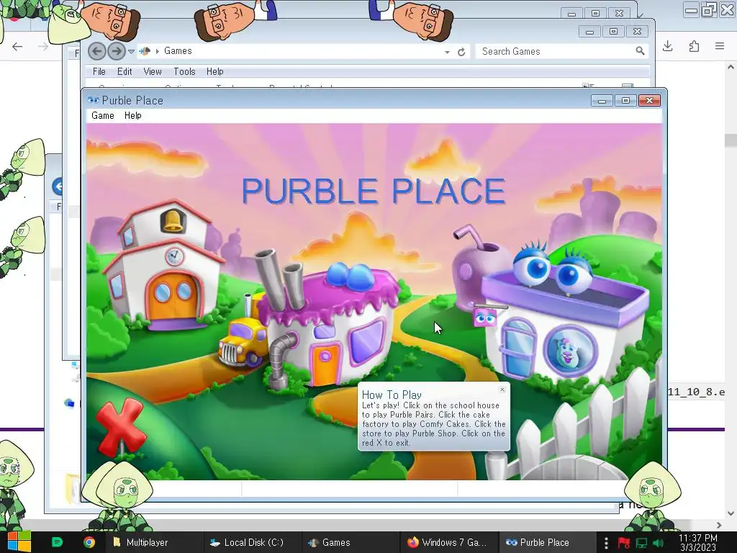Expand address bar history dropdown in Games window
The image size is (737, 553).
(447, 52)
